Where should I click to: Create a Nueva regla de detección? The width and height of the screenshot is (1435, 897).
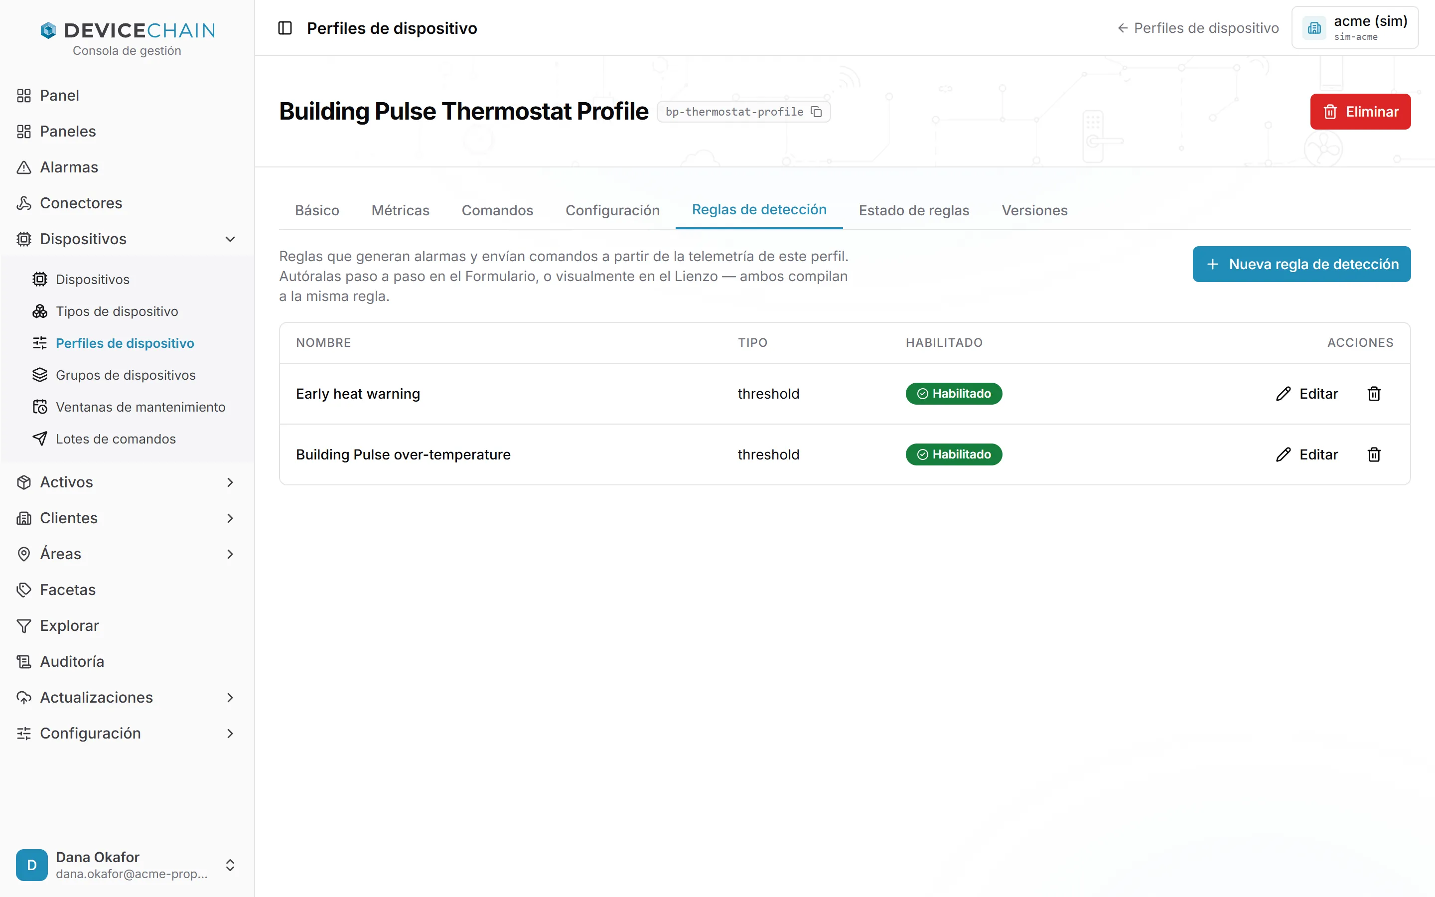1301,264
